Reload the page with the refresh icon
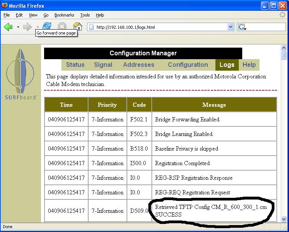The image size is (289, 232). click(47, 25)
